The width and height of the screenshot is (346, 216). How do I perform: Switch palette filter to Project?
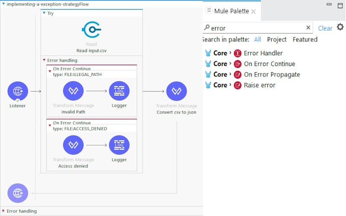coord(277,39)
